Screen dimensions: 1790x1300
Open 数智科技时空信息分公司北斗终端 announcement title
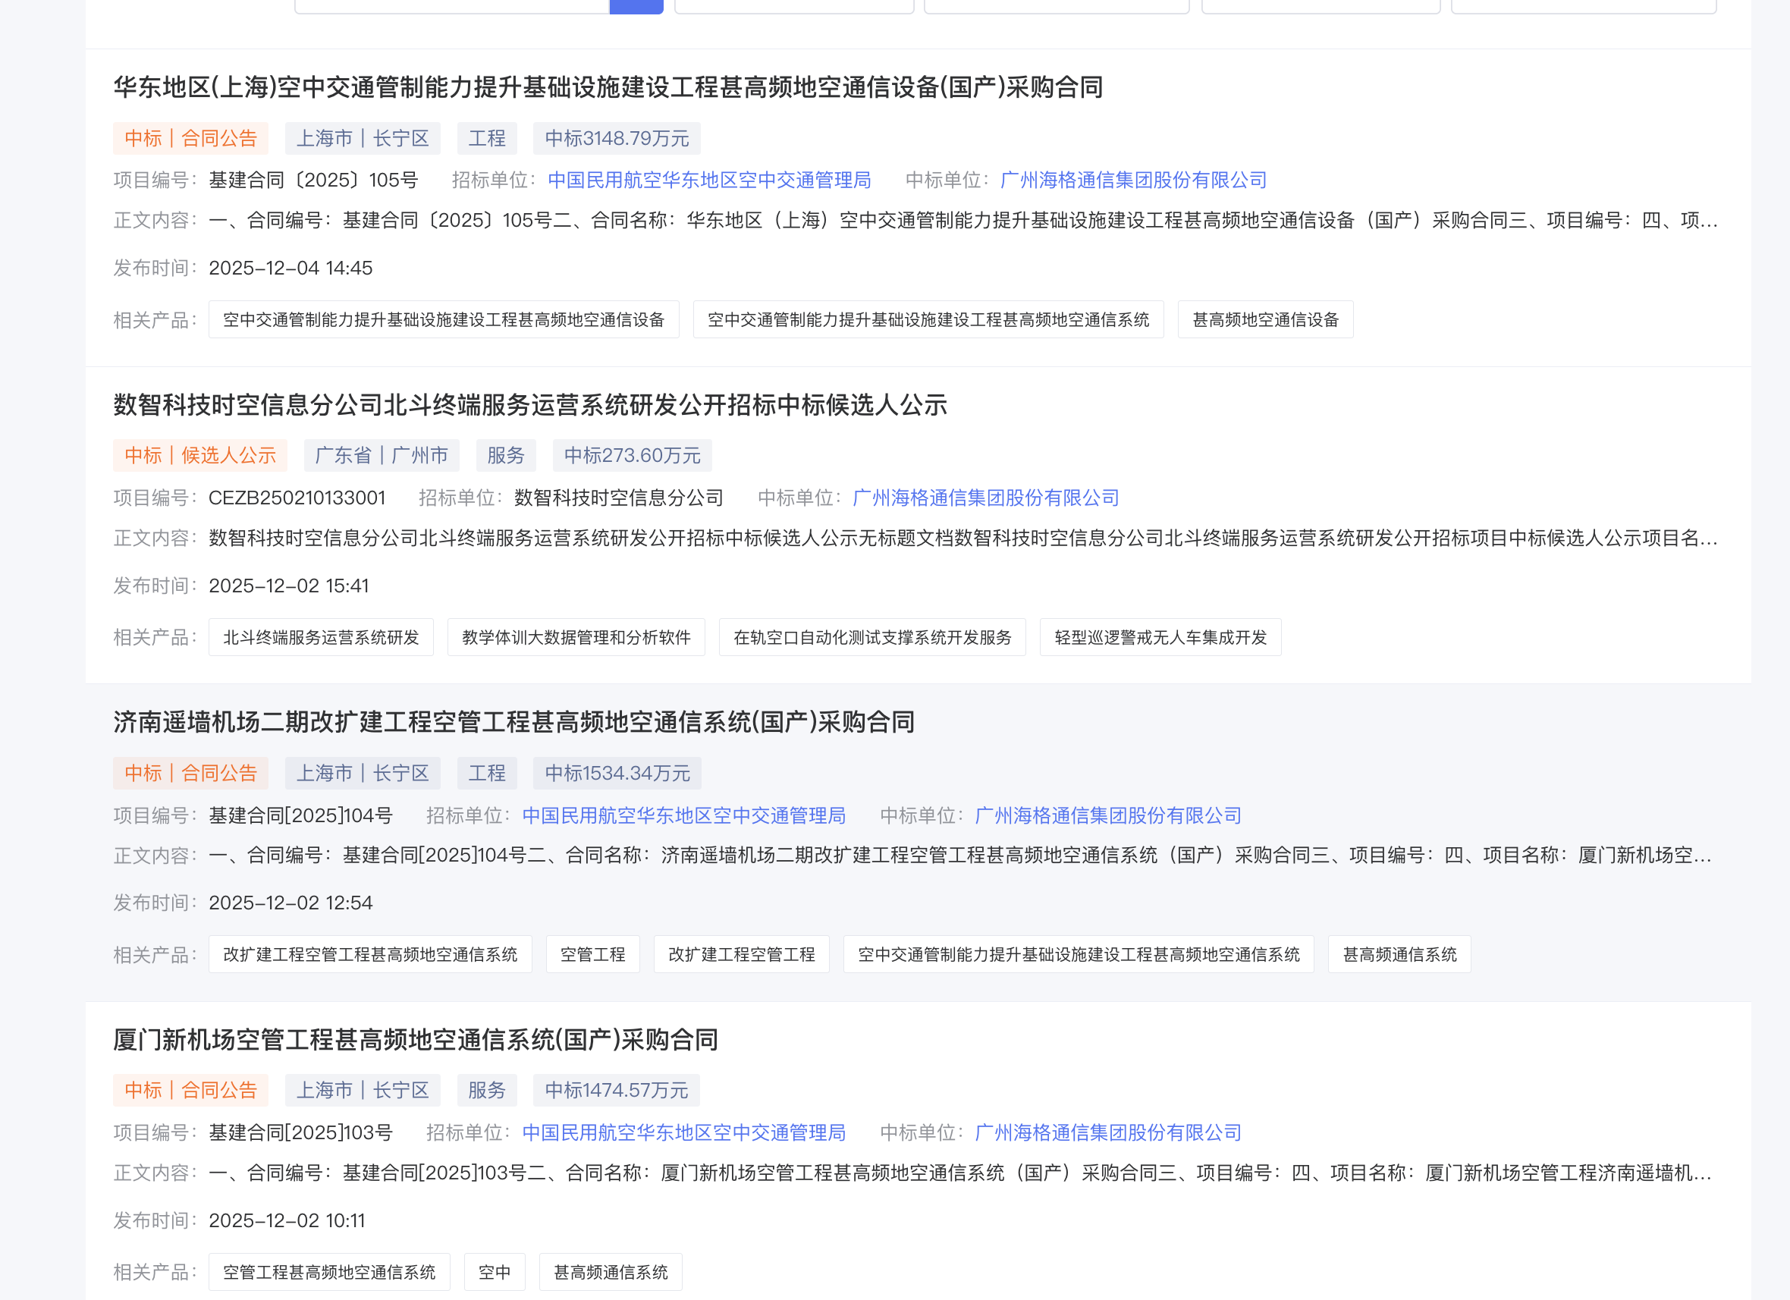point(529,404)
